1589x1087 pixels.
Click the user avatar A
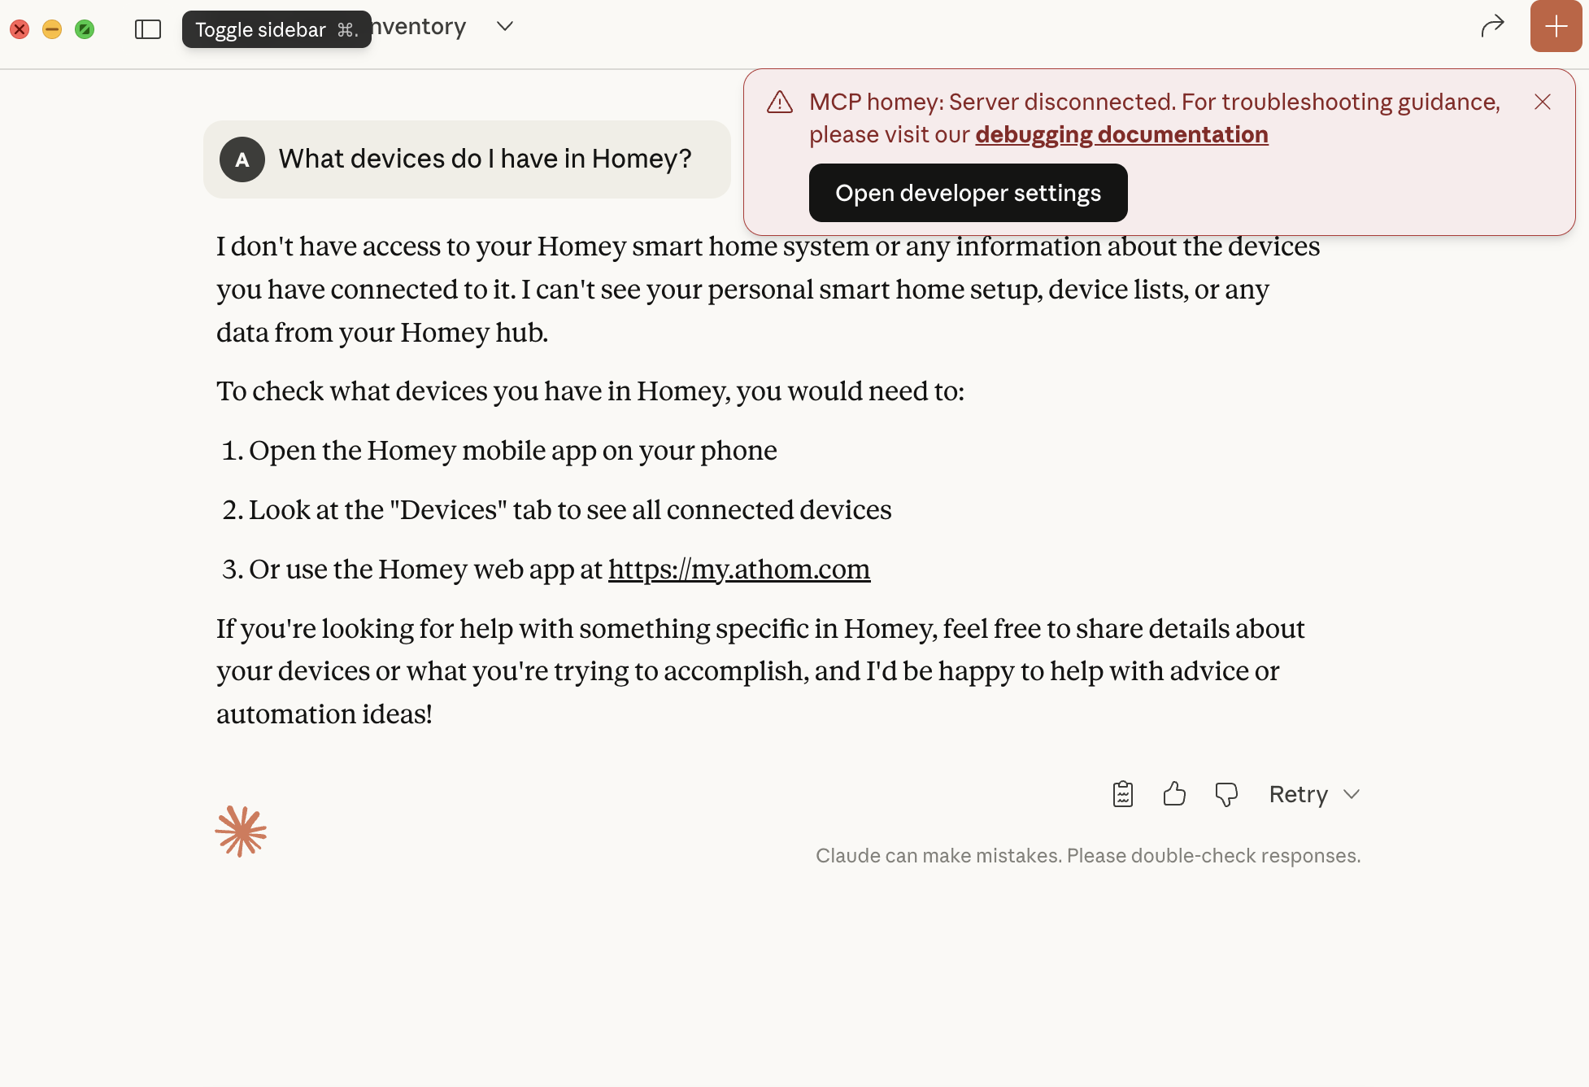(242, 159)
